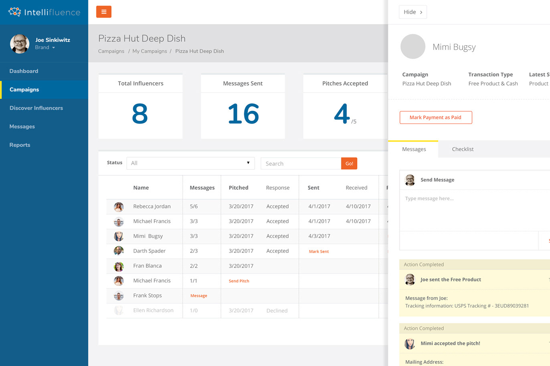
Task: Click Mimi Bugsy's row avatar
Action: tap(119, 236)
